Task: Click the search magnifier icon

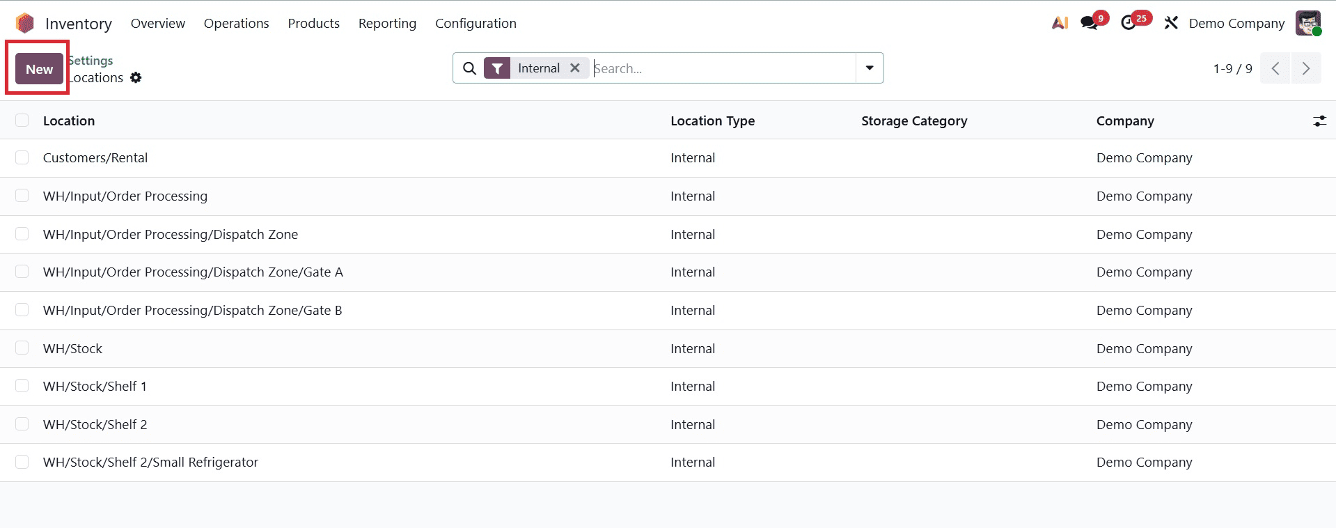Action: [470, 68]
